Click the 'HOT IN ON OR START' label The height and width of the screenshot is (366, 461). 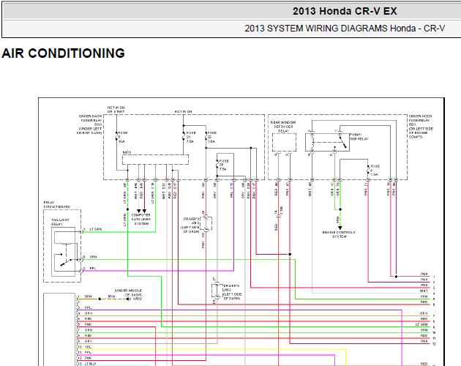coord(116,110)
